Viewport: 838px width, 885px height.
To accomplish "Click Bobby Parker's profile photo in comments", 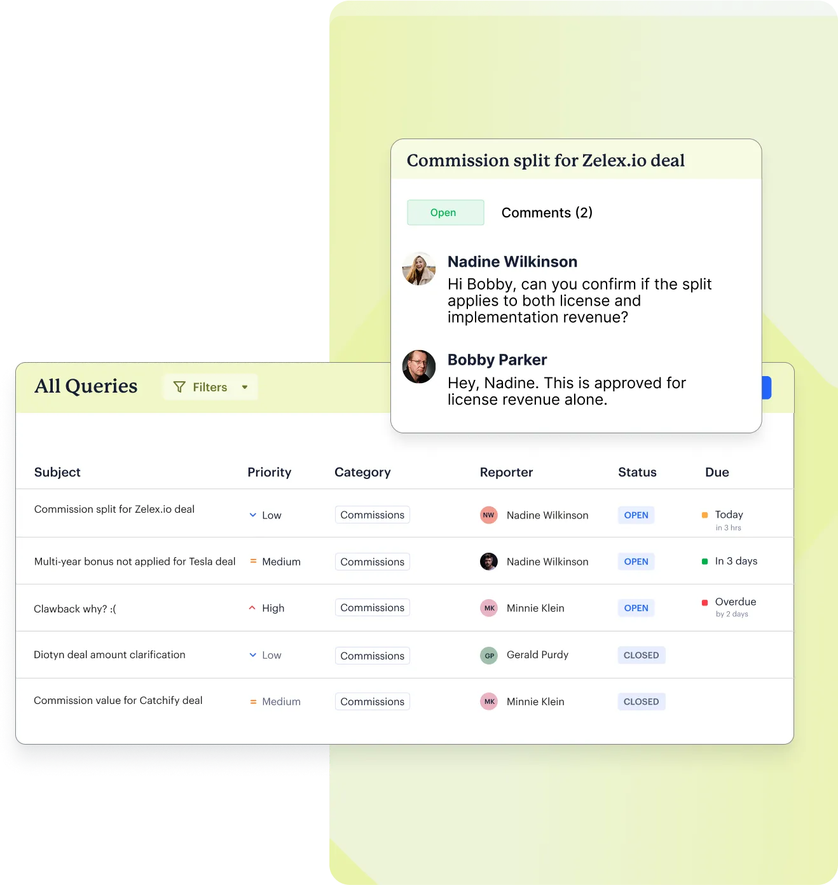I will (419, 367).
